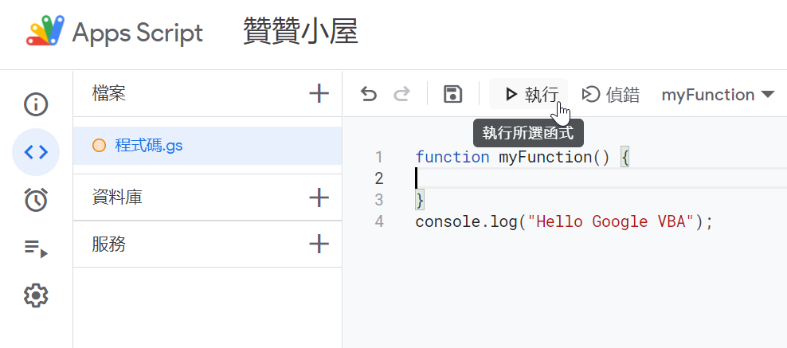Click the empty line 2 in the editor
The height and width of the screenshot is (348, 787).
pyautogui.click(x=601, y=178)
